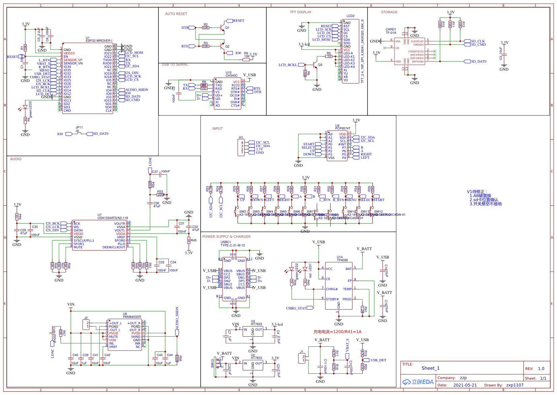Click the USB_DET net port near R19
This screenshot has width=557, height=395.
[375, 360]
